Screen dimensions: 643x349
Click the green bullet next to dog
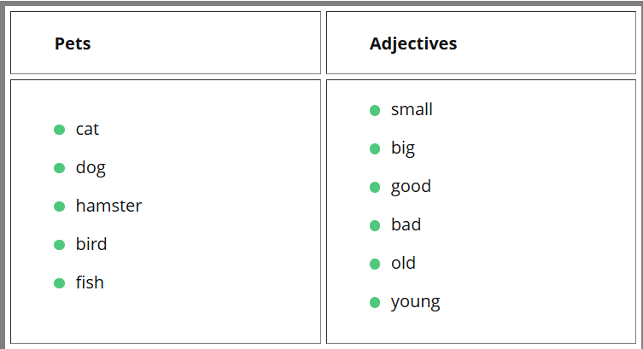point(60,168)
